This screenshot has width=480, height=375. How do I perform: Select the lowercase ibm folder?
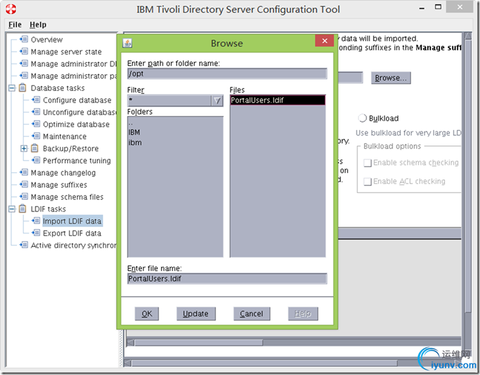pyautogui.click(x=135, y=142)
